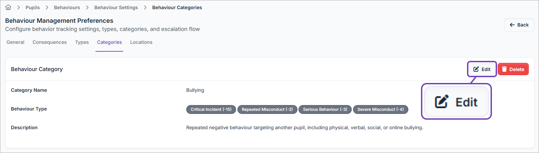
Task: Click the pencil icon on Edit button
Action: 476,69
